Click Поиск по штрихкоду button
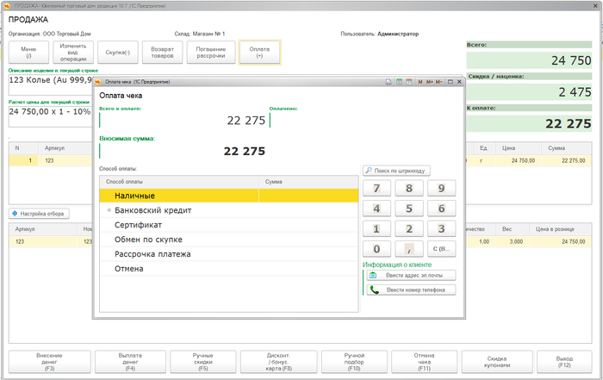 point(396,171)
